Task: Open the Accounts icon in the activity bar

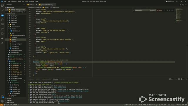Action: pos(2,97)
